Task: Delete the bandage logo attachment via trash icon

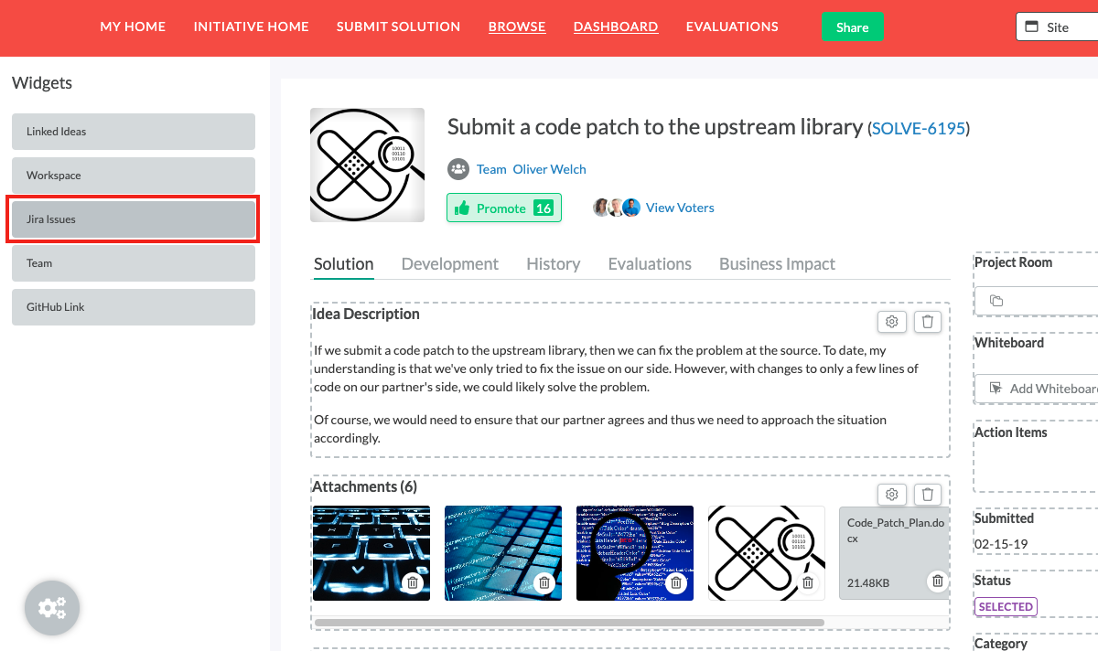Action: click(x=808, y=582)
